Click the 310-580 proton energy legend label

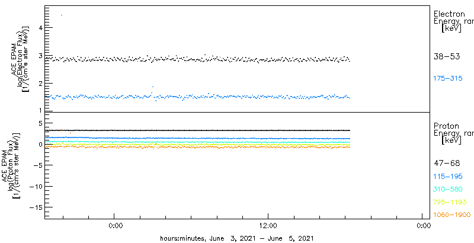(448, 189)
